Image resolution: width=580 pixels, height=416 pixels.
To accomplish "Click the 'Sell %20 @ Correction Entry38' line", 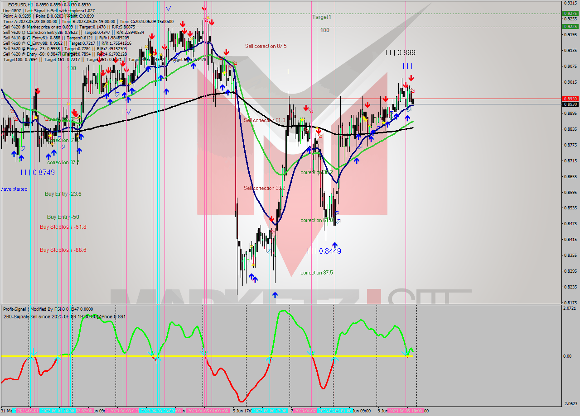I will [73, 32].
